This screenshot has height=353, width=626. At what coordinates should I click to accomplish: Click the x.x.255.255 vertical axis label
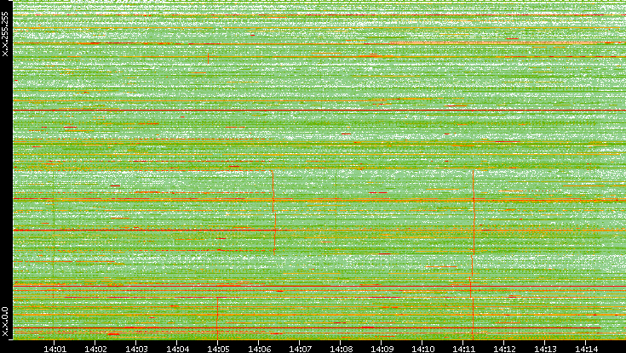point(5,34)
